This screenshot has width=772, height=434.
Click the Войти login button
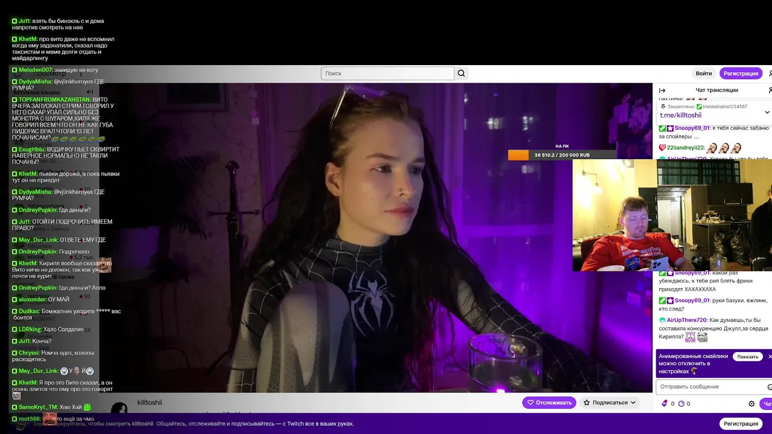[704, 74]
